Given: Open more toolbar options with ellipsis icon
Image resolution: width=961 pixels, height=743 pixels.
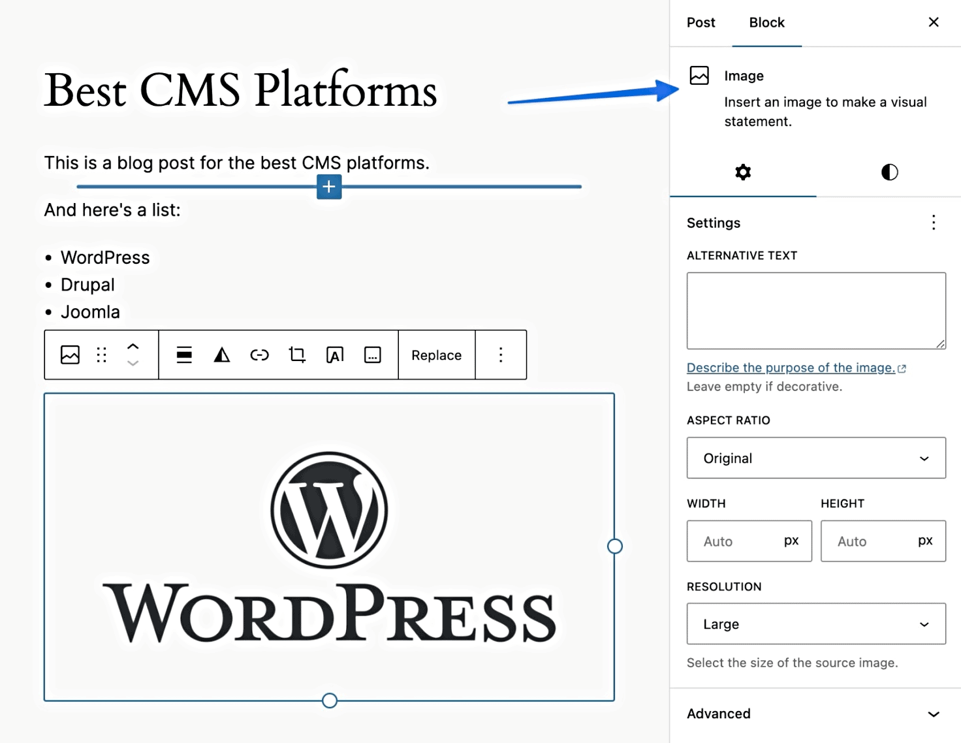Looking at the screenshot, I should pos(372,355).
